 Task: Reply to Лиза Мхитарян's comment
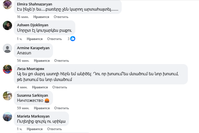[60, 87]
